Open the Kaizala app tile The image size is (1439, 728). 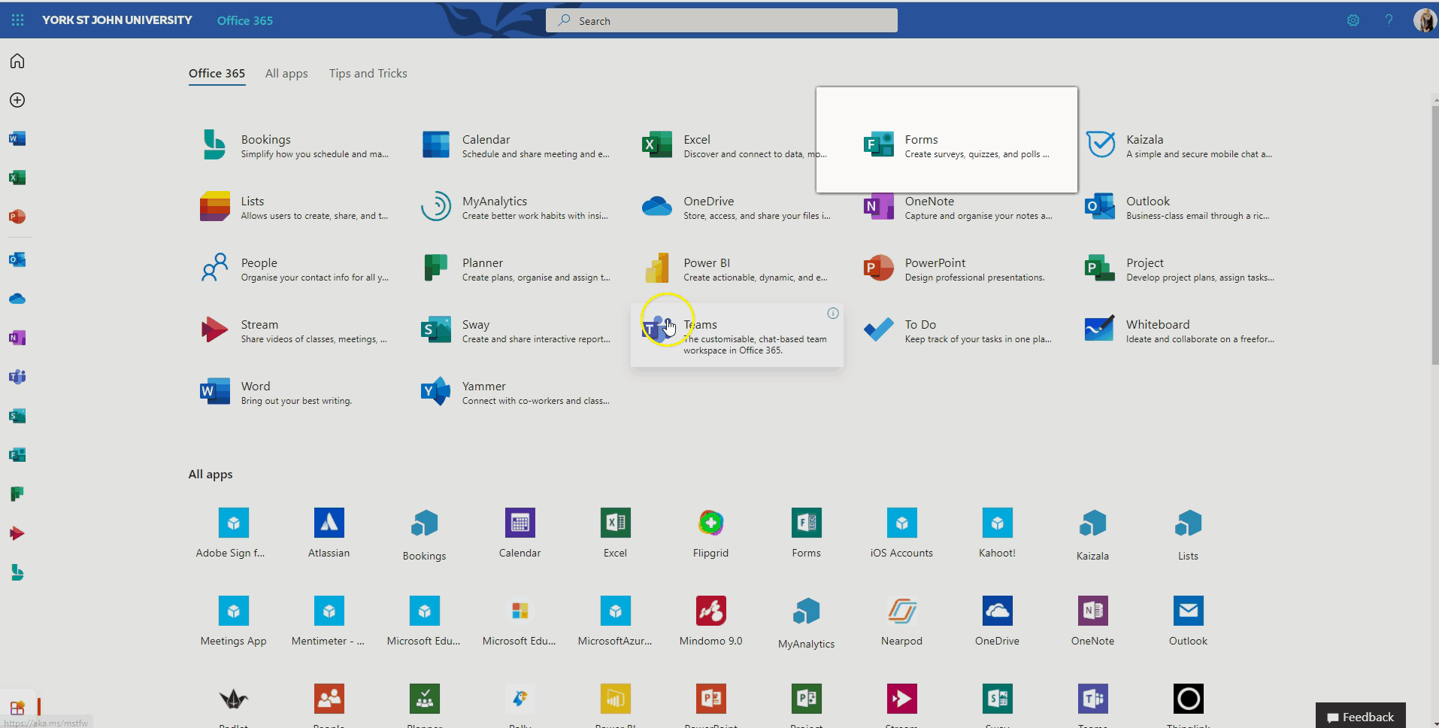coord(1180,145)
